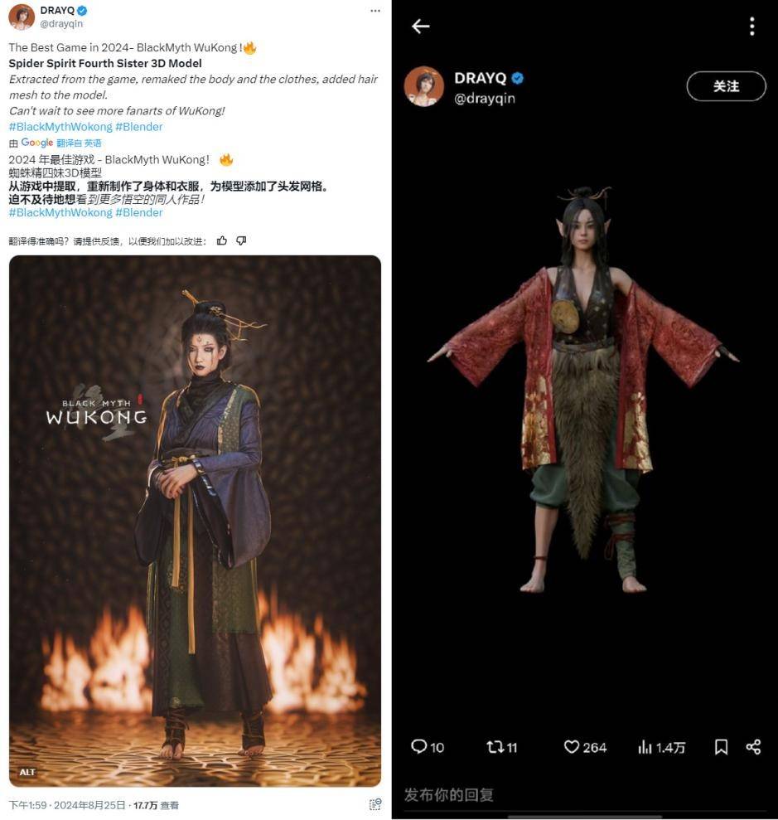Tap the share icon
Screen dimensions: 778x820
click(753, 747)
